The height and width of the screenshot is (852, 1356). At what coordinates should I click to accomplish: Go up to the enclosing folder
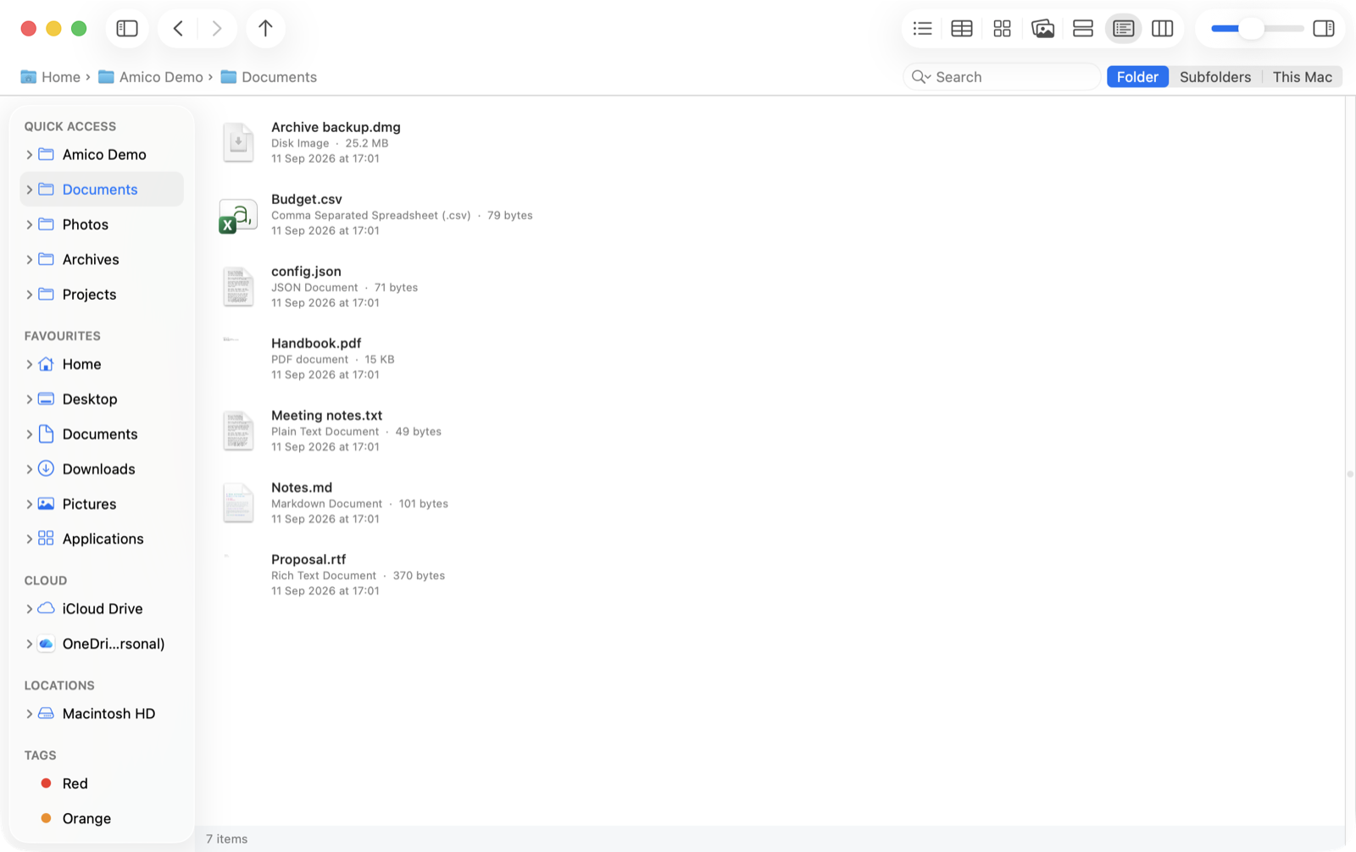pos(265,29)
